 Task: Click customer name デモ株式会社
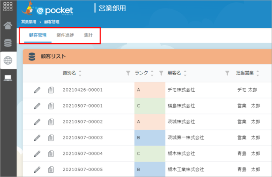click(x=181, y=90)
